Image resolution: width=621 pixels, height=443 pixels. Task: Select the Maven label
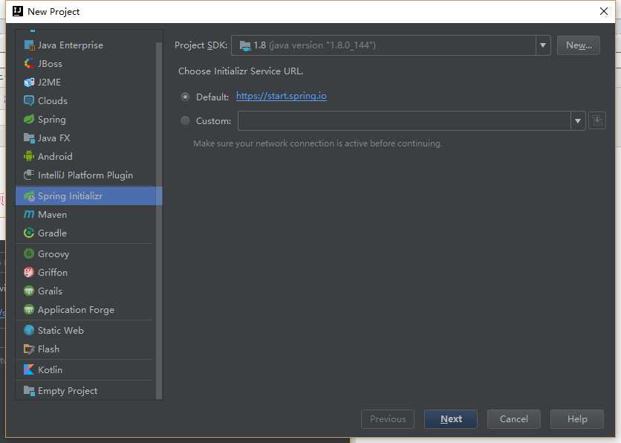click(x=52, y=214)
